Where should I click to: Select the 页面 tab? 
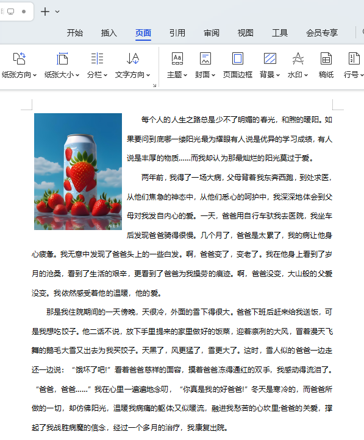[143, 33]
